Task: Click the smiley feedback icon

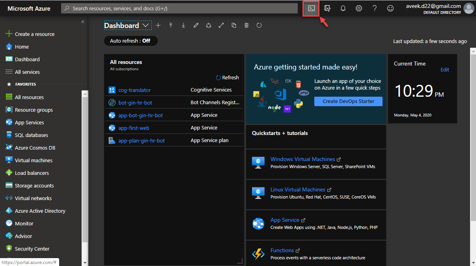Action: pos(390,8)
